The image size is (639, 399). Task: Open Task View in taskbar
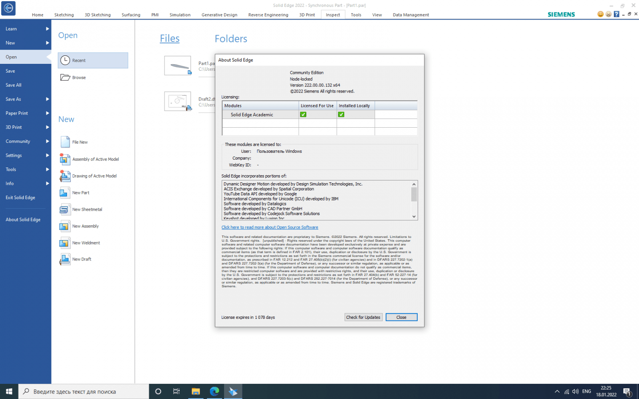point(176,391)
